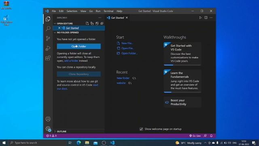Click Open Folder... under Start
Image resolution: width=259 pixels, height=146 pixels.
127,53
